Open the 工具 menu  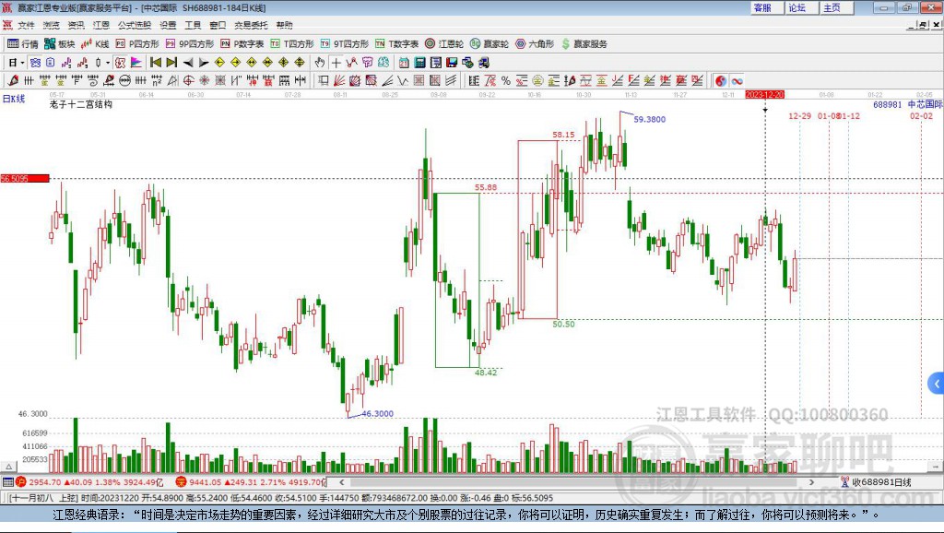193,25
